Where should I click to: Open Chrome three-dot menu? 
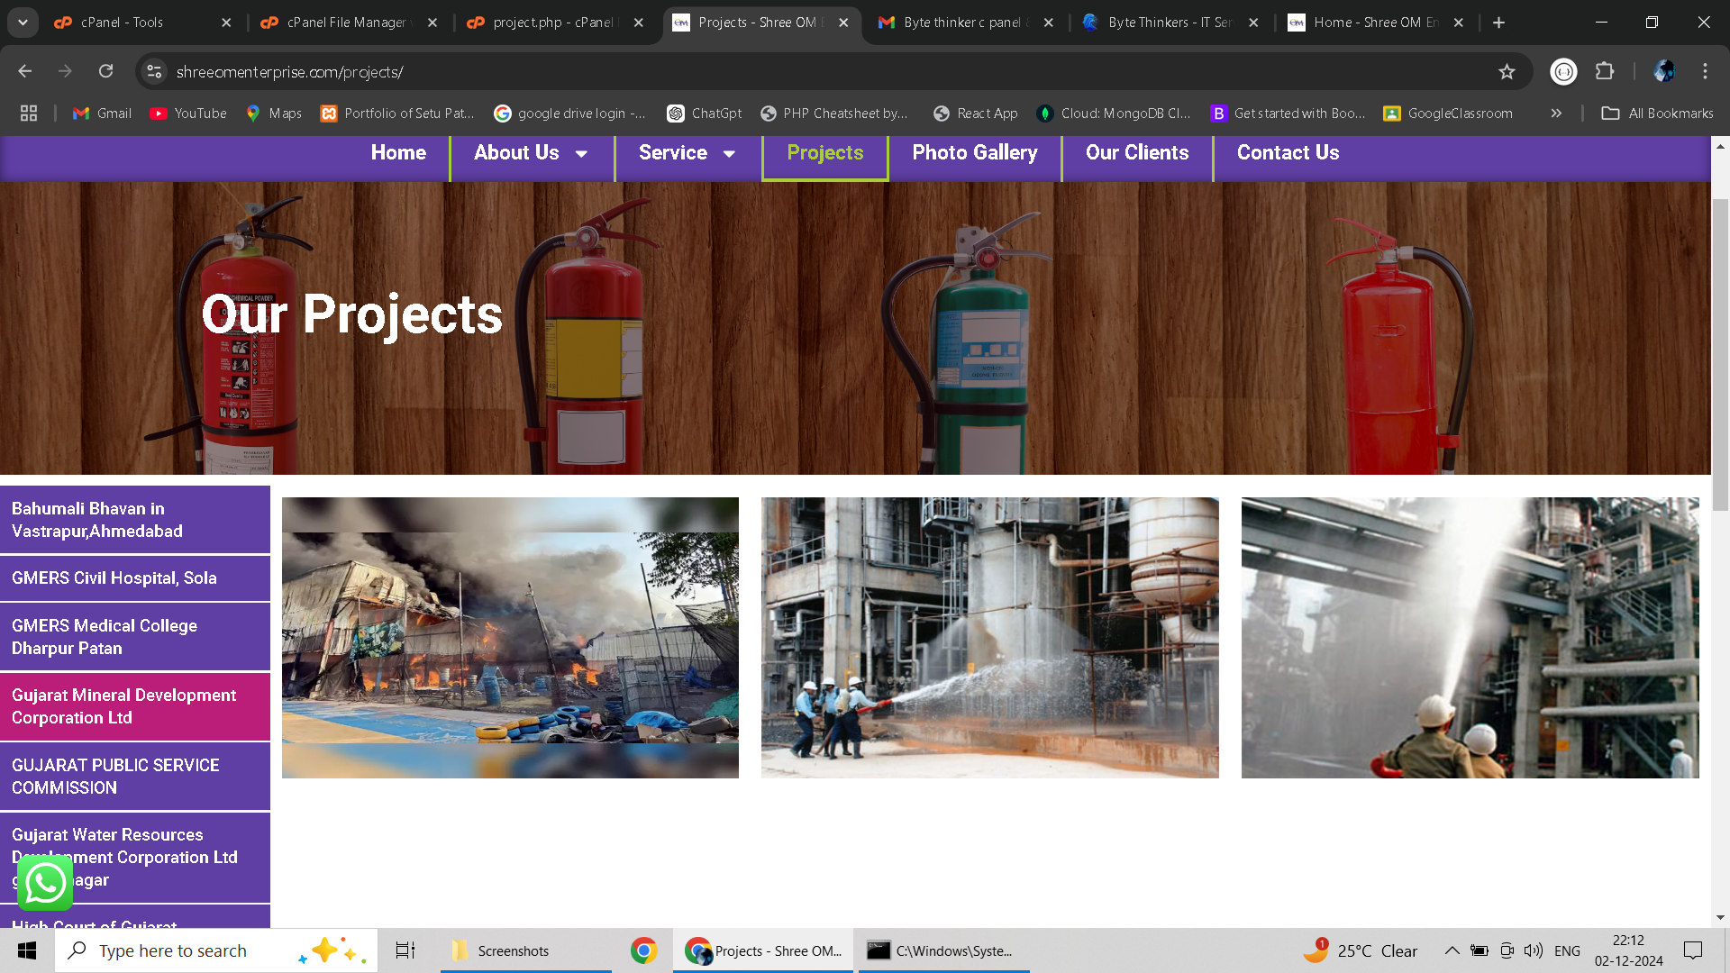[x=1705, y=71]
